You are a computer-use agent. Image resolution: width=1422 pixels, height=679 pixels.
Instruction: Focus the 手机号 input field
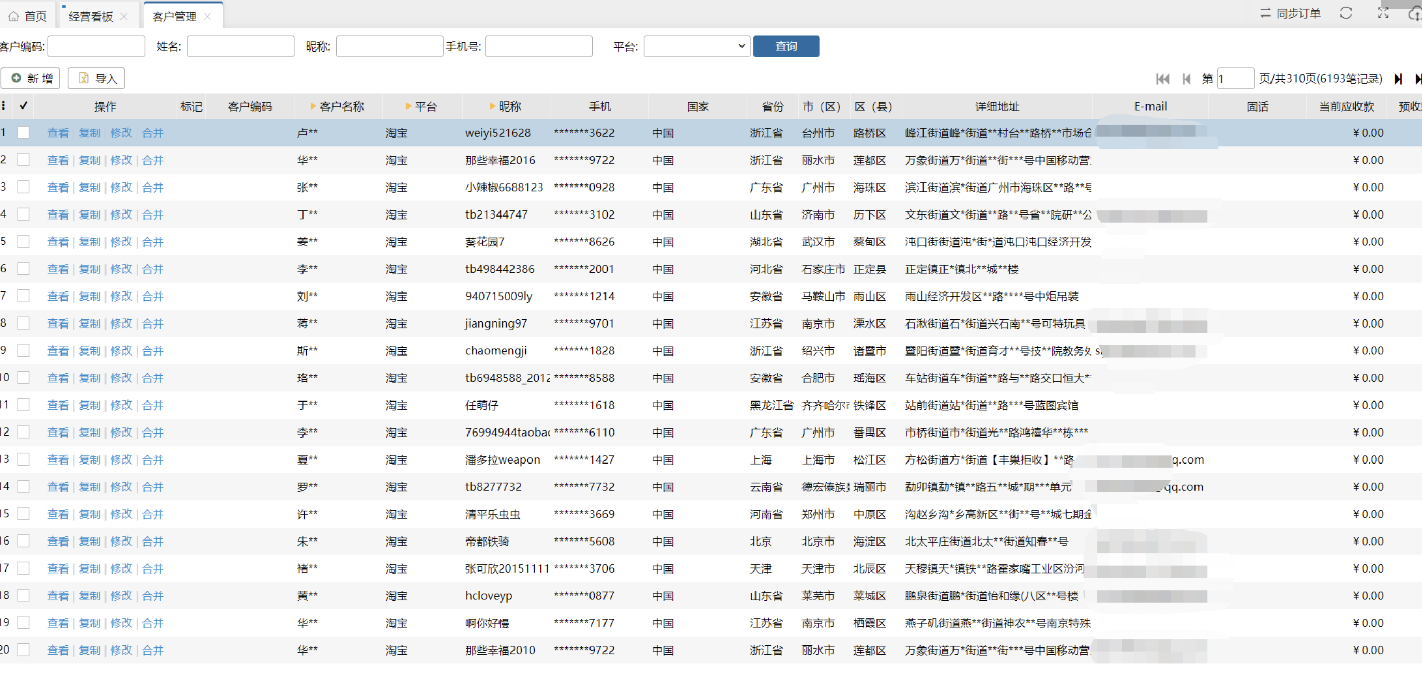(x=539, y=47)
